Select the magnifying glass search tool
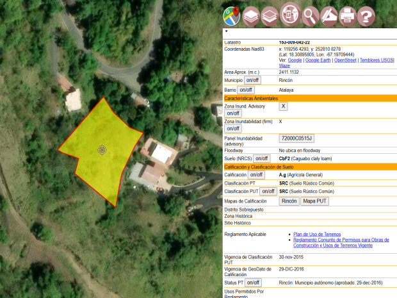The image size is (397, 298). coord(310,14)
